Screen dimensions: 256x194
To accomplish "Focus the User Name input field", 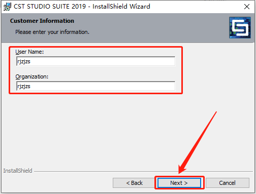I will coord(96,61).
